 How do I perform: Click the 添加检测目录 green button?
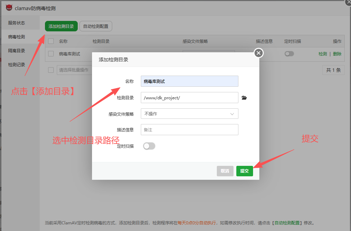tap(61, 26)
